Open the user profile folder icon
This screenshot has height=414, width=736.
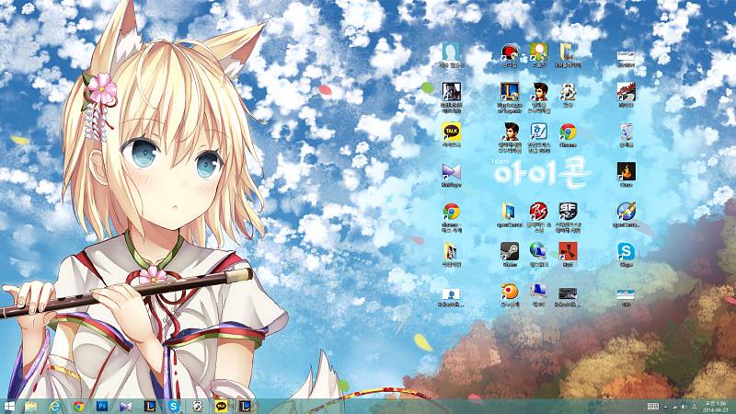click(451, 52)
